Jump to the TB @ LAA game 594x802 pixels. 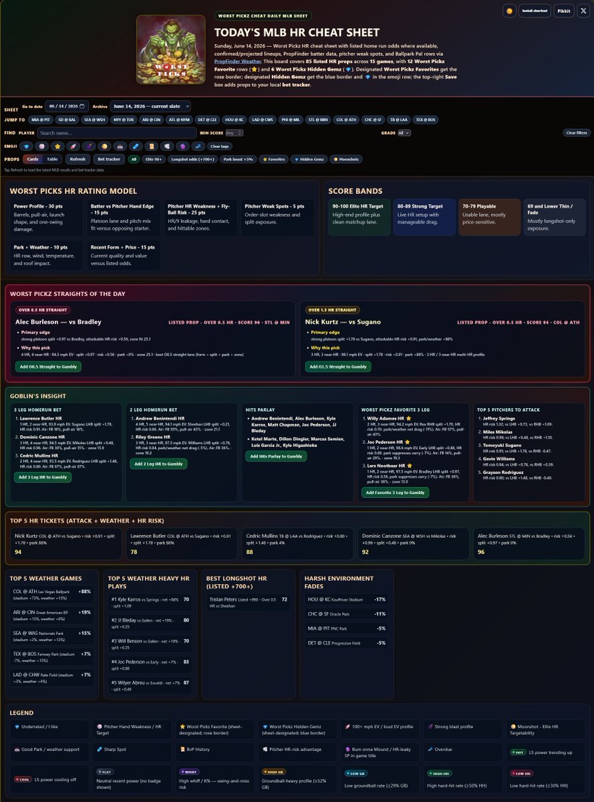(399, 120)
